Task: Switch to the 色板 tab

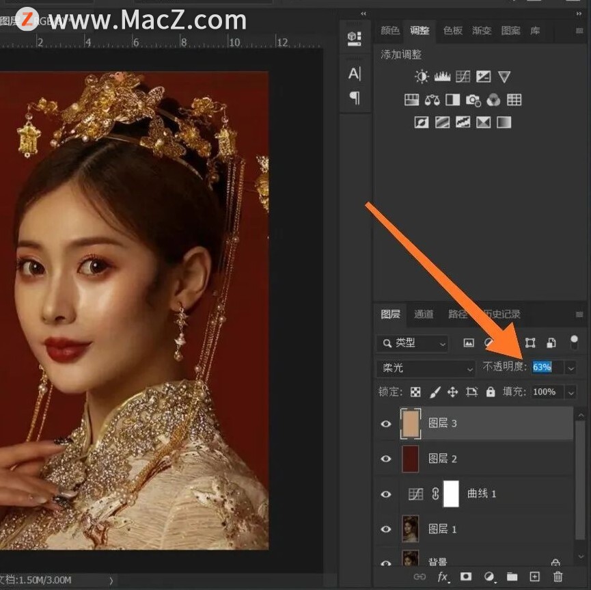Action: 453,31
